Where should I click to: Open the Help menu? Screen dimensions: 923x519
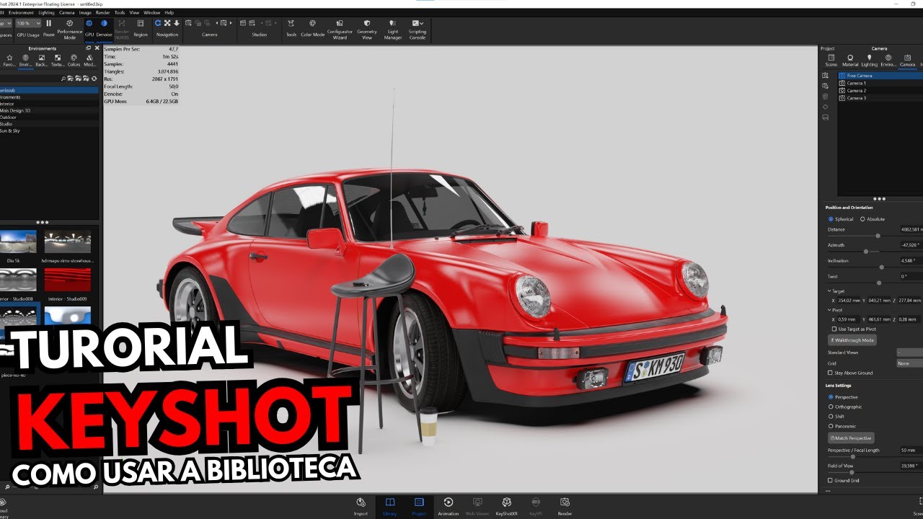pos(169,12)
